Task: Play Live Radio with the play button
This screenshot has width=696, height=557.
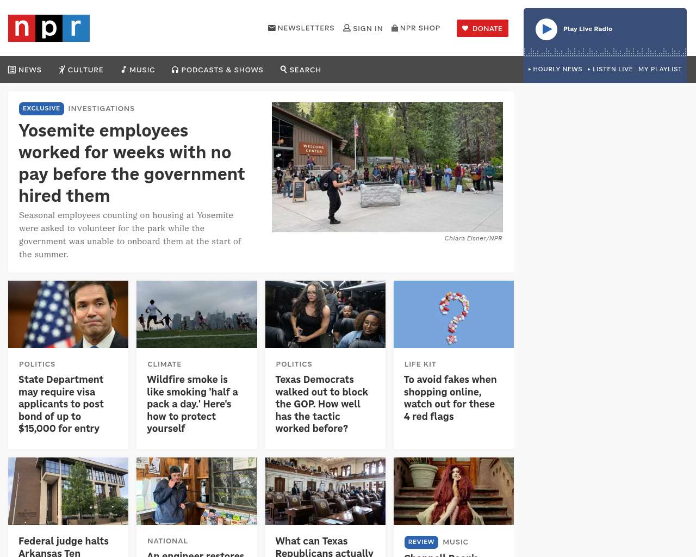Action: (x=546, y=29)
